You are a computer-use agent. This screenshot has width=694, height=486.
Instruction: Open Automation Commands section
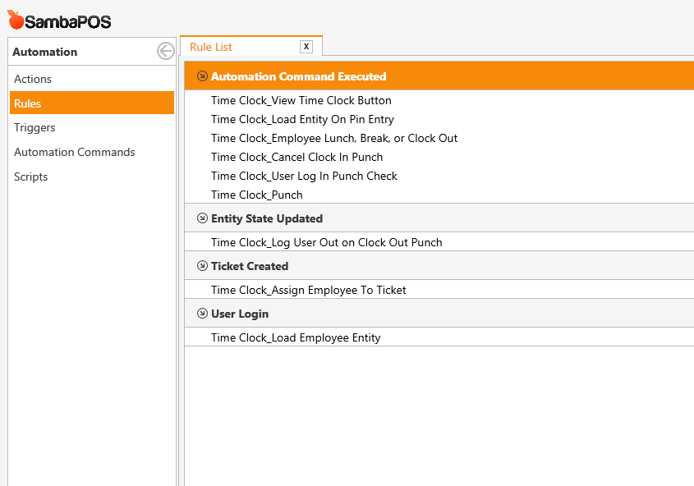coord(74,152)
